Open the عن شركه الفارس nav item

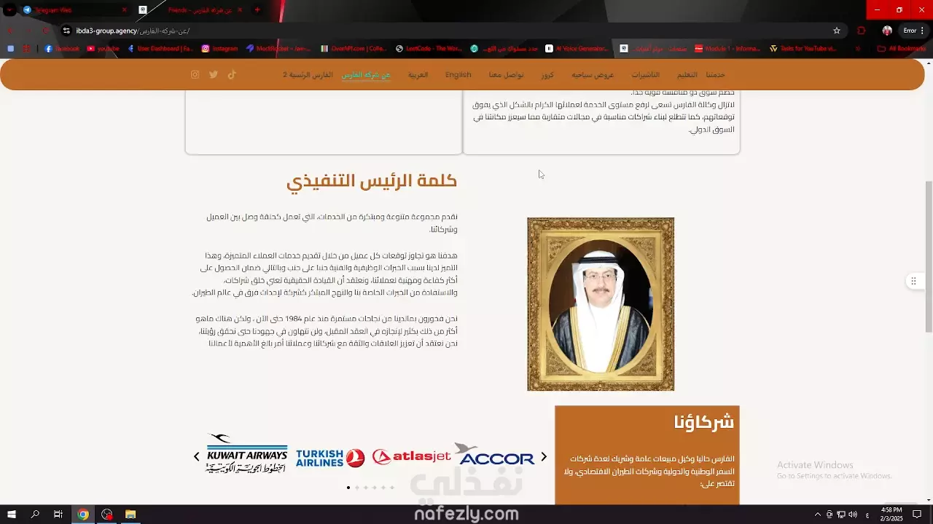coord(366,75)
